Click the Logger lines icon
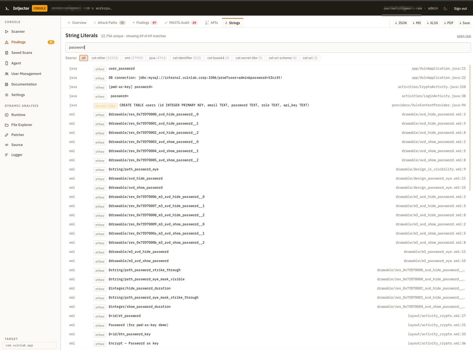Screen dimensions: 473x350 point(7,155)
